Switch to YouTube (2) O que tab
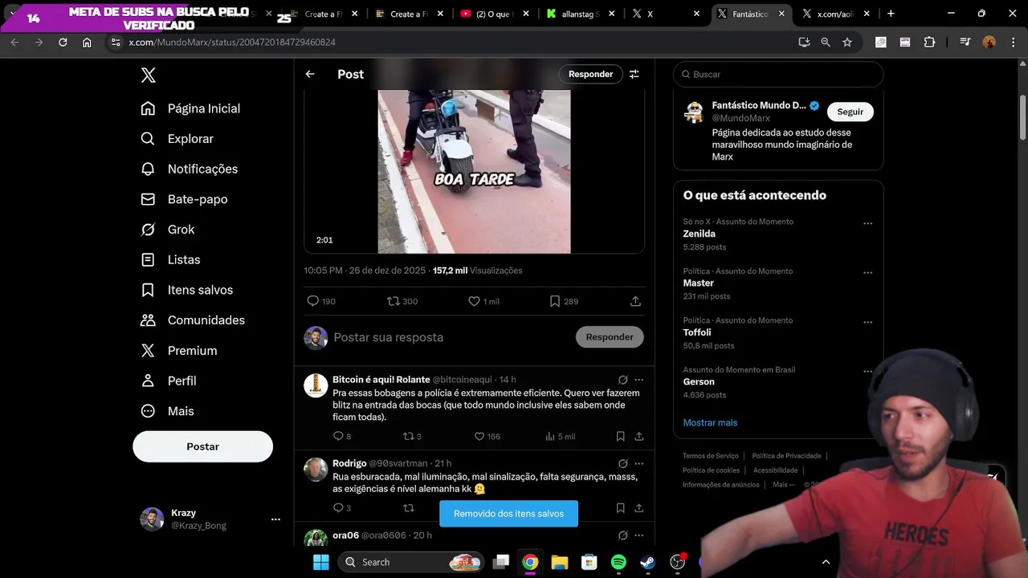Image resolution: width=1028 pixels, height=578 pixels. (x=496, y=14)
